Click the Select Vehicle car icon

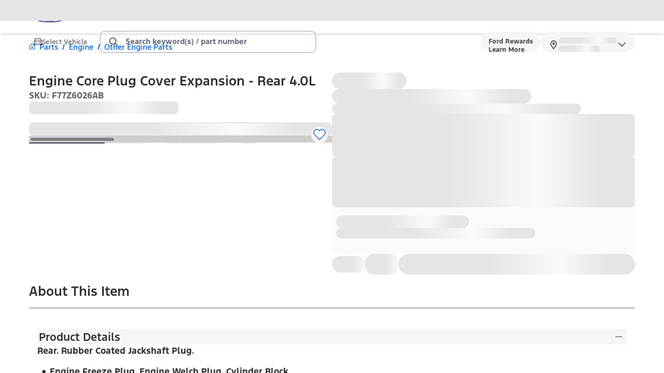(x=37, y=41)
